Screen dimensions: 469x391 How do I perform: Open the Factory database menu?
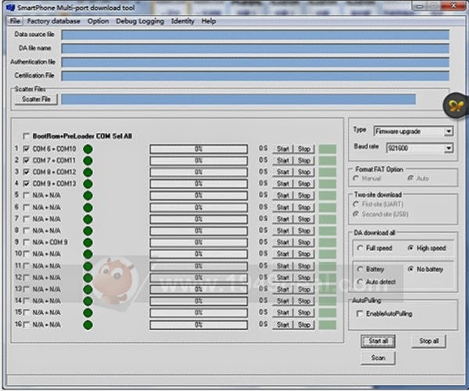(53, 21)
